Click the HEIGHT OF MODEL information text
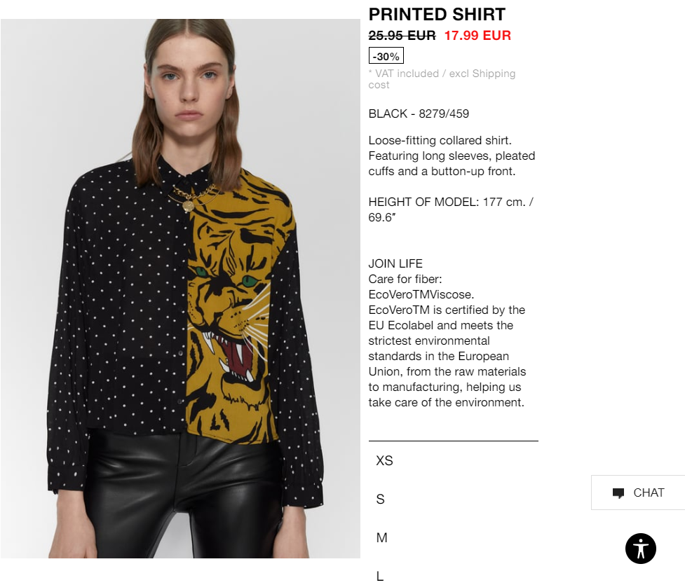The height and width of the screenshot is (585, 685). coord(451,209)
